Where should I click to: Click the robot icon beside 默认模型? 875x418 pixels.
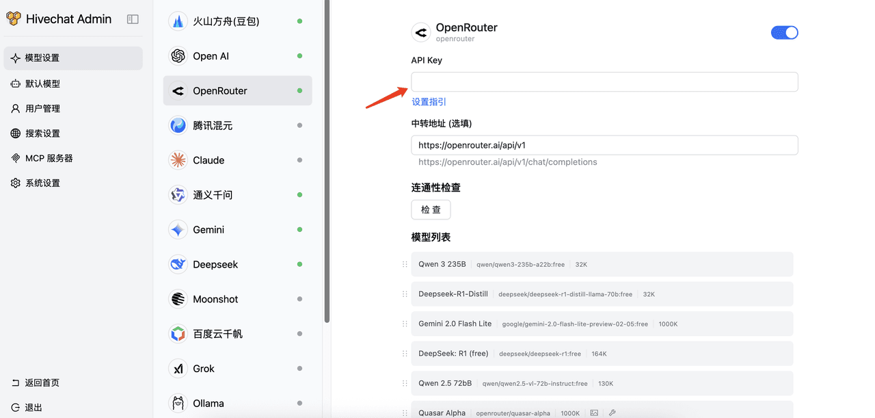point(15,83)
